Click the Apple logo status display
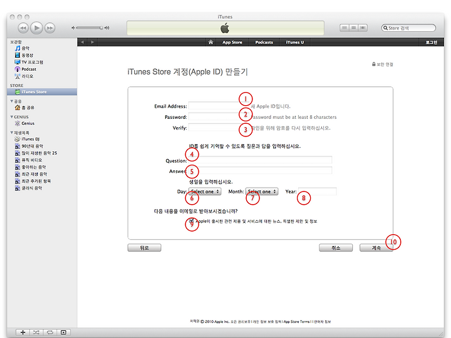The width and height of the screenshot is (451, 338). point(225,28)
